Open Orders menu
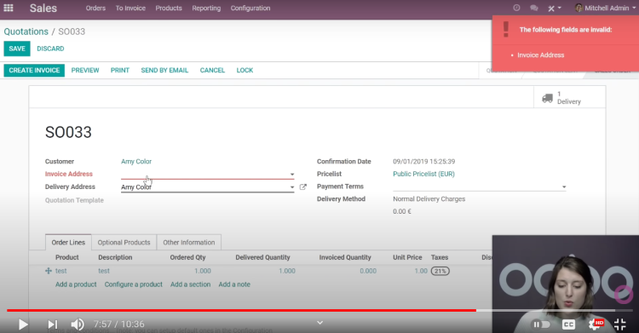639x333 pixels. [95, 8]
